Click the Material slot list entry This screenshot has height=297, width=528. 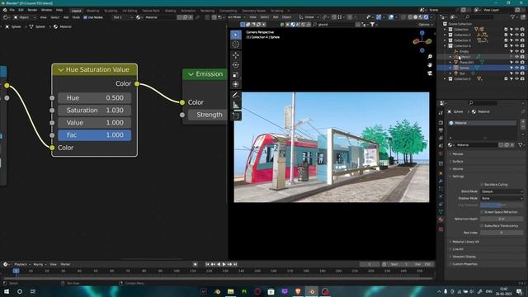click(482, 123)
